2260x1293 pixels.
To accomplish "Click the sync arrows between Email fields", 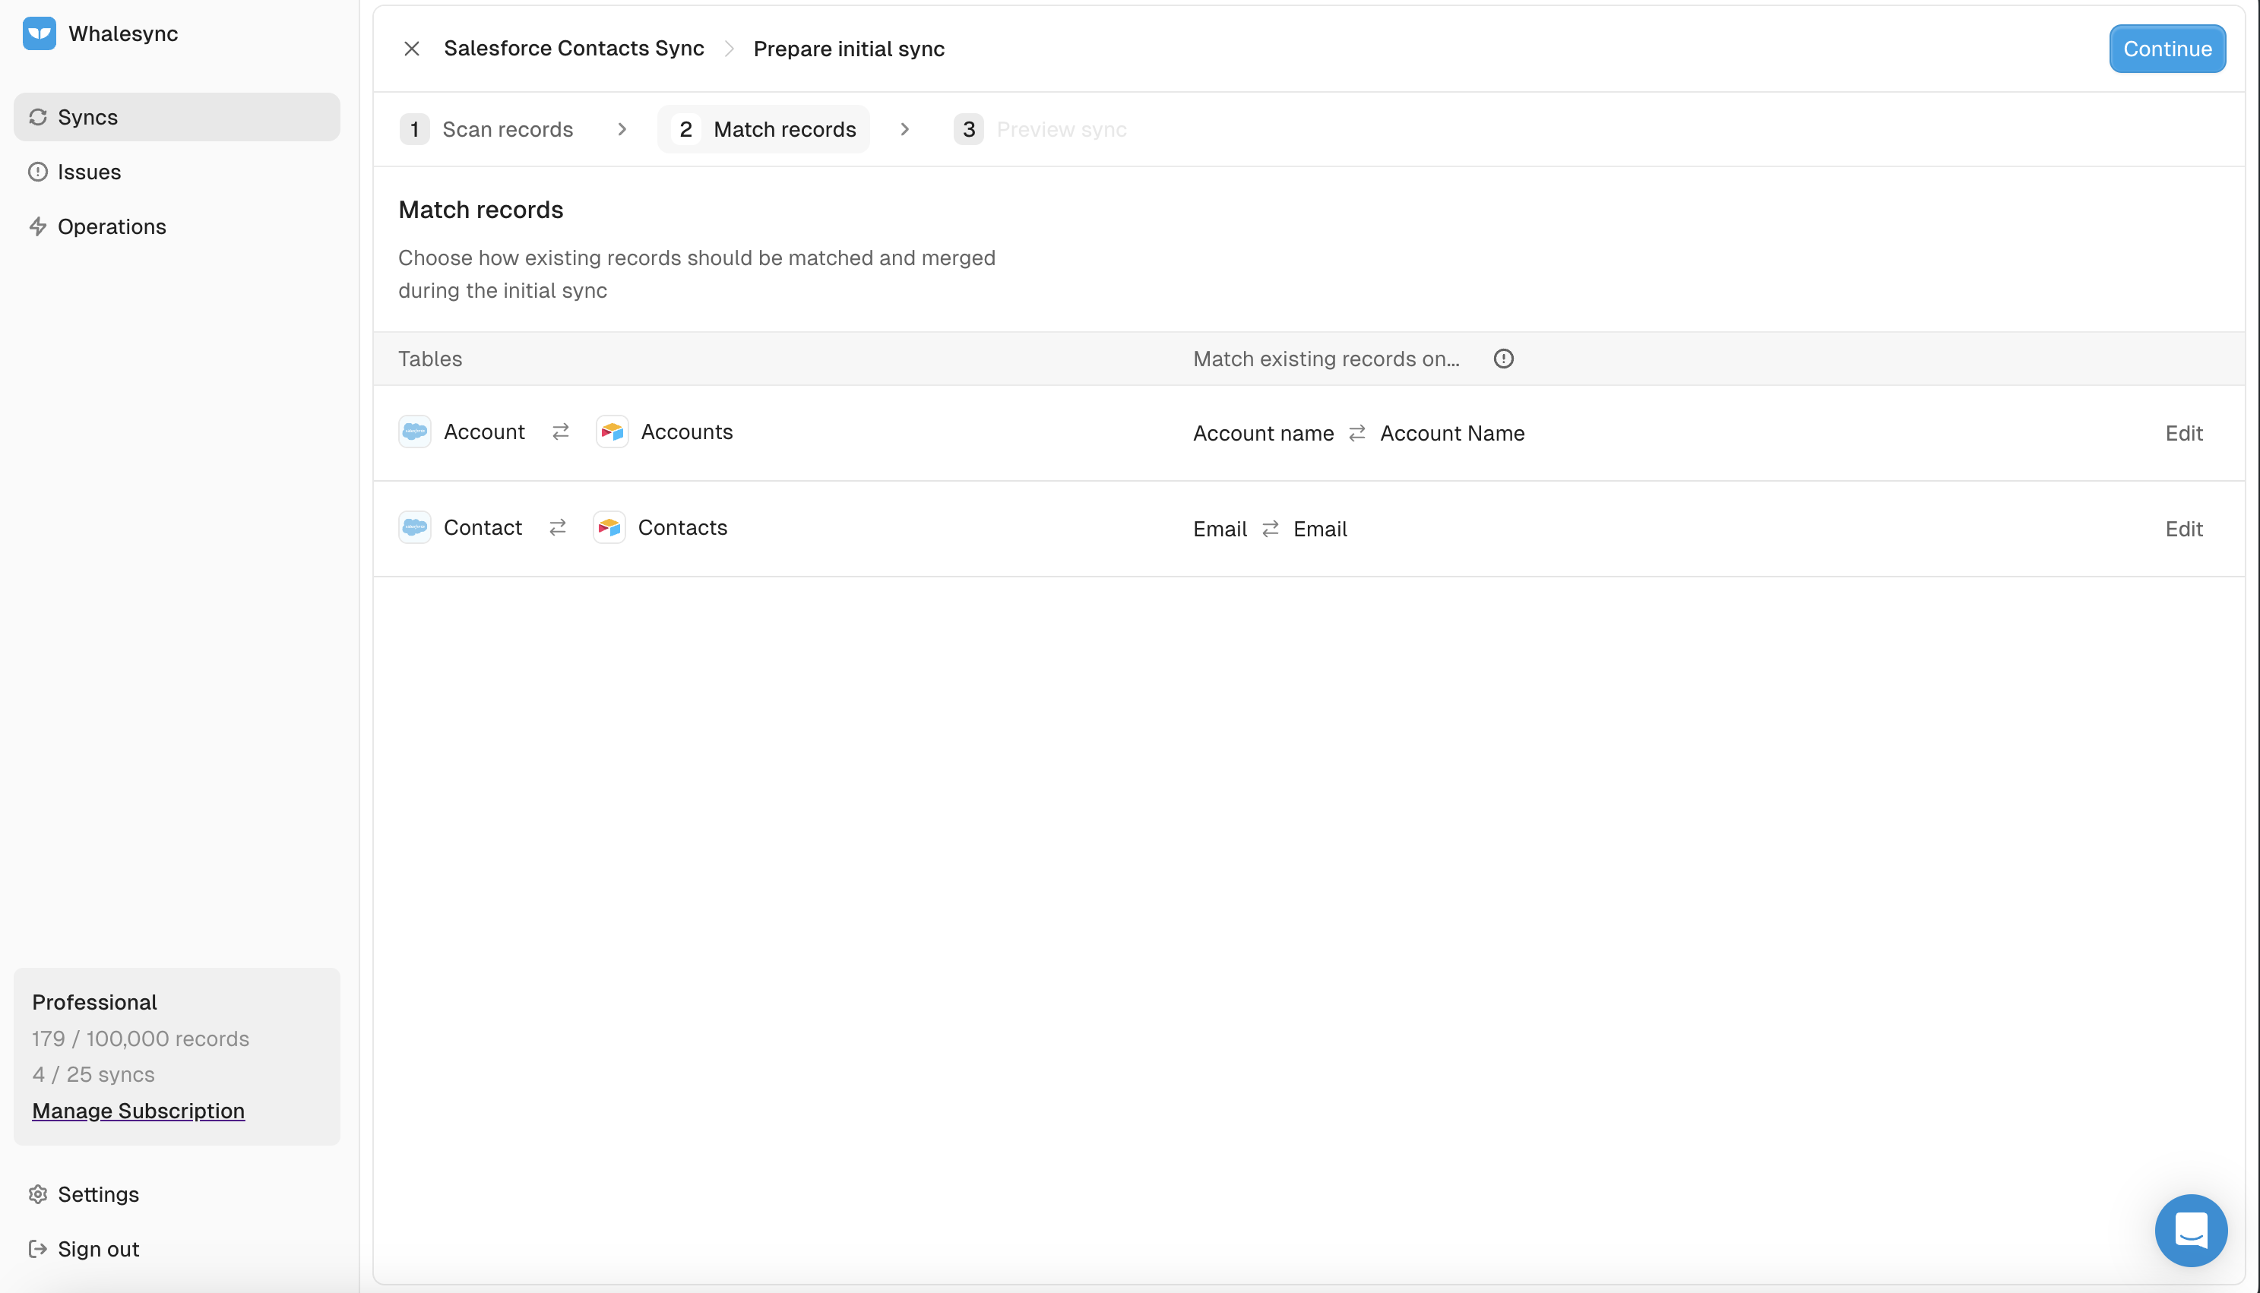I will (1270, 530).
